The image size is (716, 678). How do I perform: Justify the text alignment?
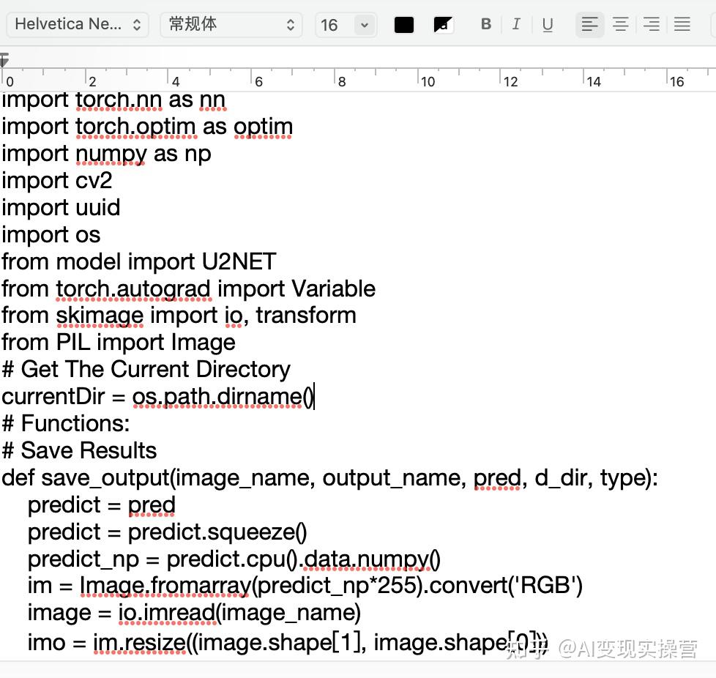pos(682,24)
